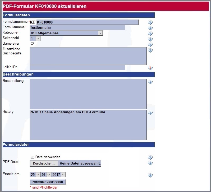
Task: Show info for Formularname field
Action: pyautogui.click(x=150, y=28)
